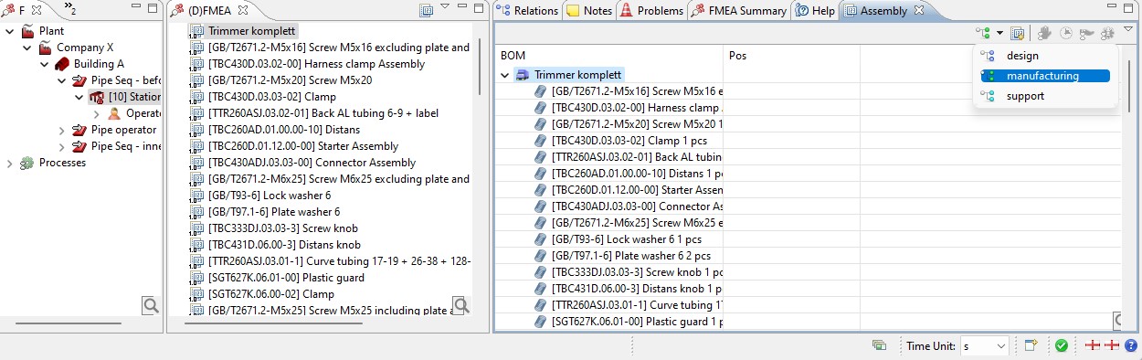
Task: Open the BOM view type dropdown arrow
Action: pos(1000,34)
